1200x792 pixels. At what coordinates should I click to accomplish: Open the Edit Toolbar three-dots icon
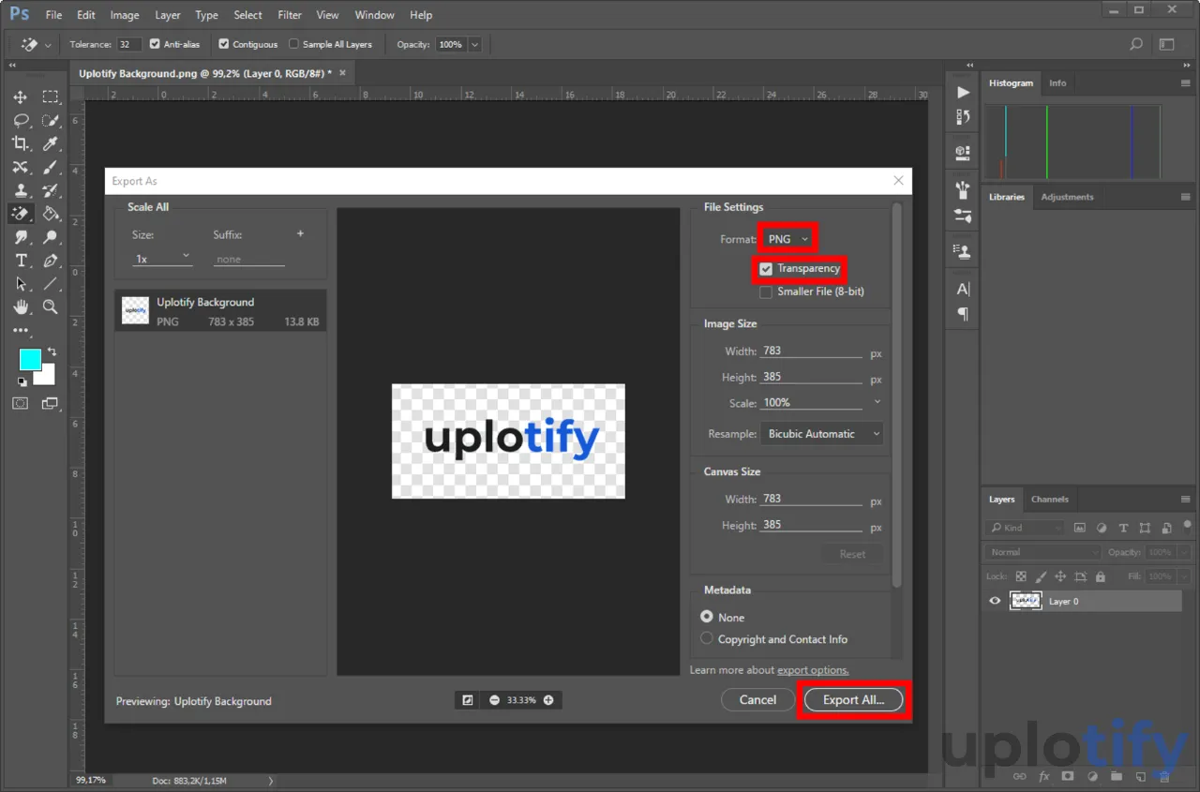click(x=21, y=330)
